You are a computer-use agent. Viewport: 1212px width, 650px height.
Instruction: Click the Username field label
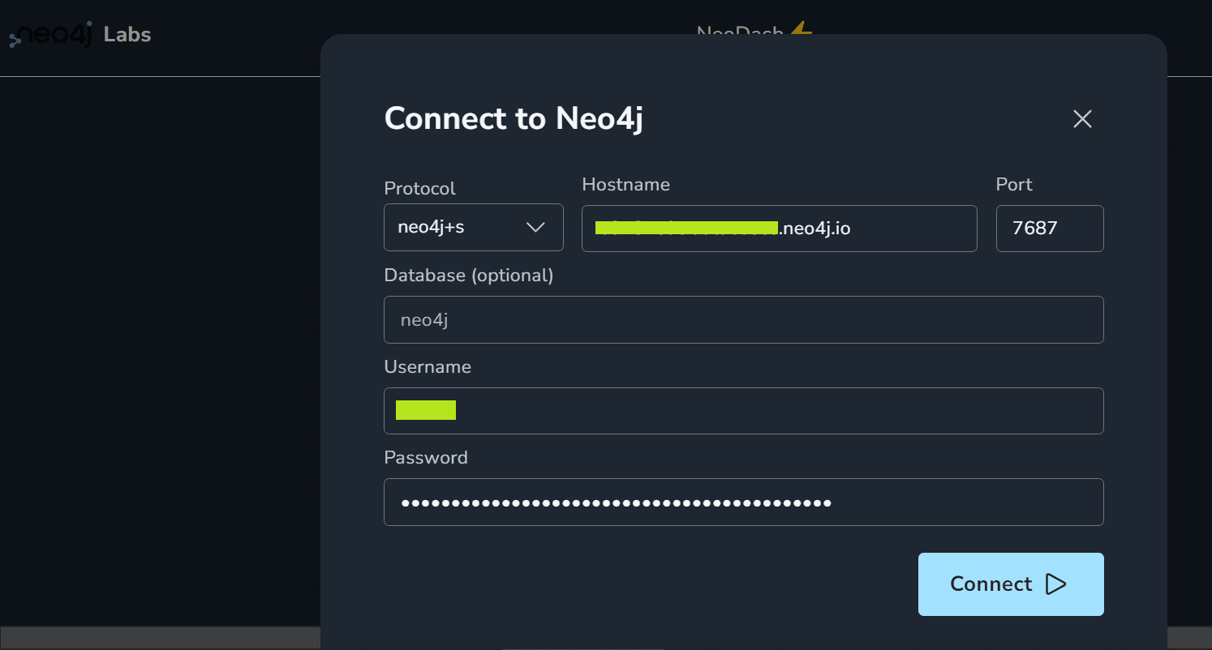(428, 366)
